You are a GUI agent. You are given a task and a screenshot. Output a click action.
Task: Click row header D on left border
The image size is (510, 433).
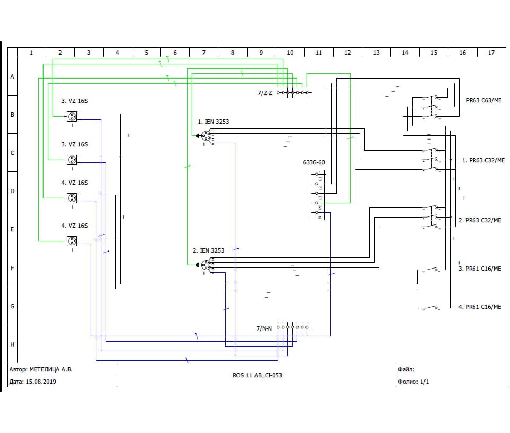coord(12,191)
